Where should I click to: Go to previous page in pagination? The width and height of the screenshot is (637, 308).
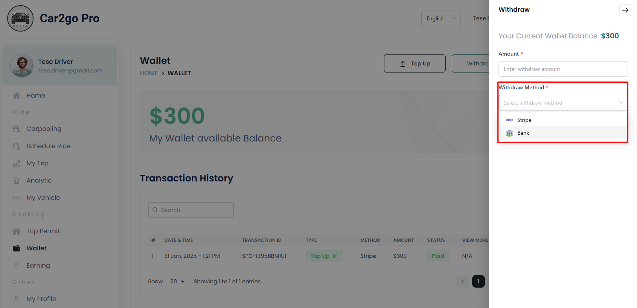click(463, 281)
